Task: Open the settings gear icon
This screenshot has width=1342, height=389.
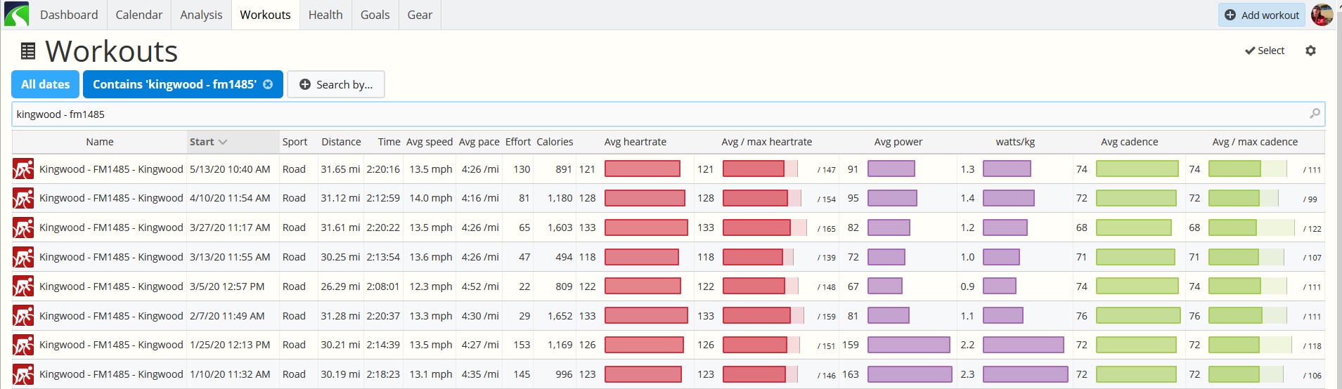Action: tap(1310, 51)
